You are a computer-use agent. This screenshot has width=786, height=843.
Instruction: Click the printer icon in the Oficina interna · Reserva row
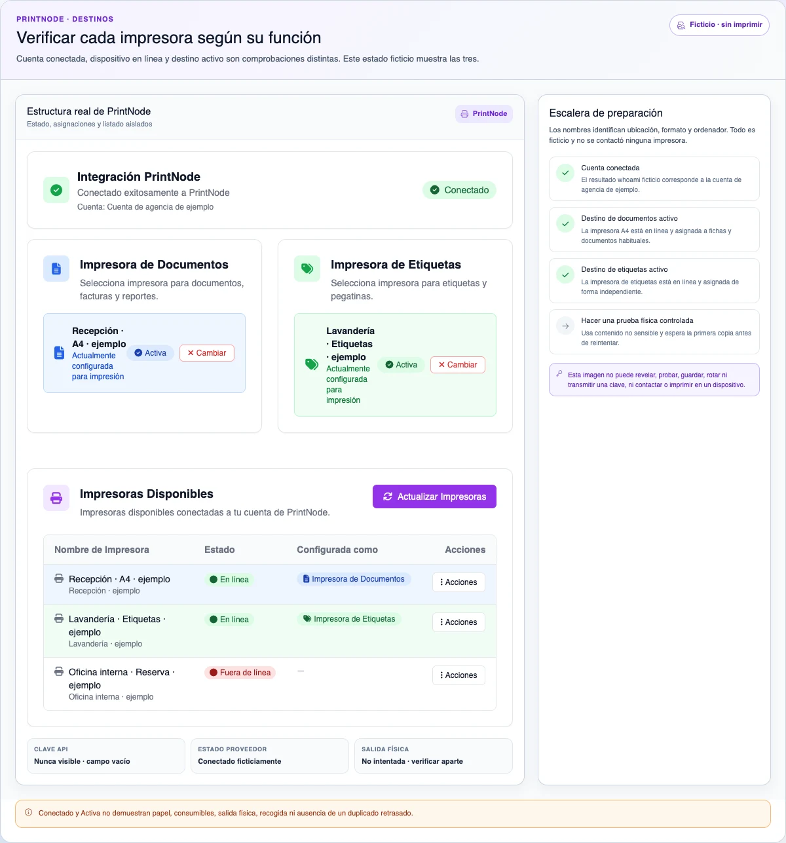point(59,671)
